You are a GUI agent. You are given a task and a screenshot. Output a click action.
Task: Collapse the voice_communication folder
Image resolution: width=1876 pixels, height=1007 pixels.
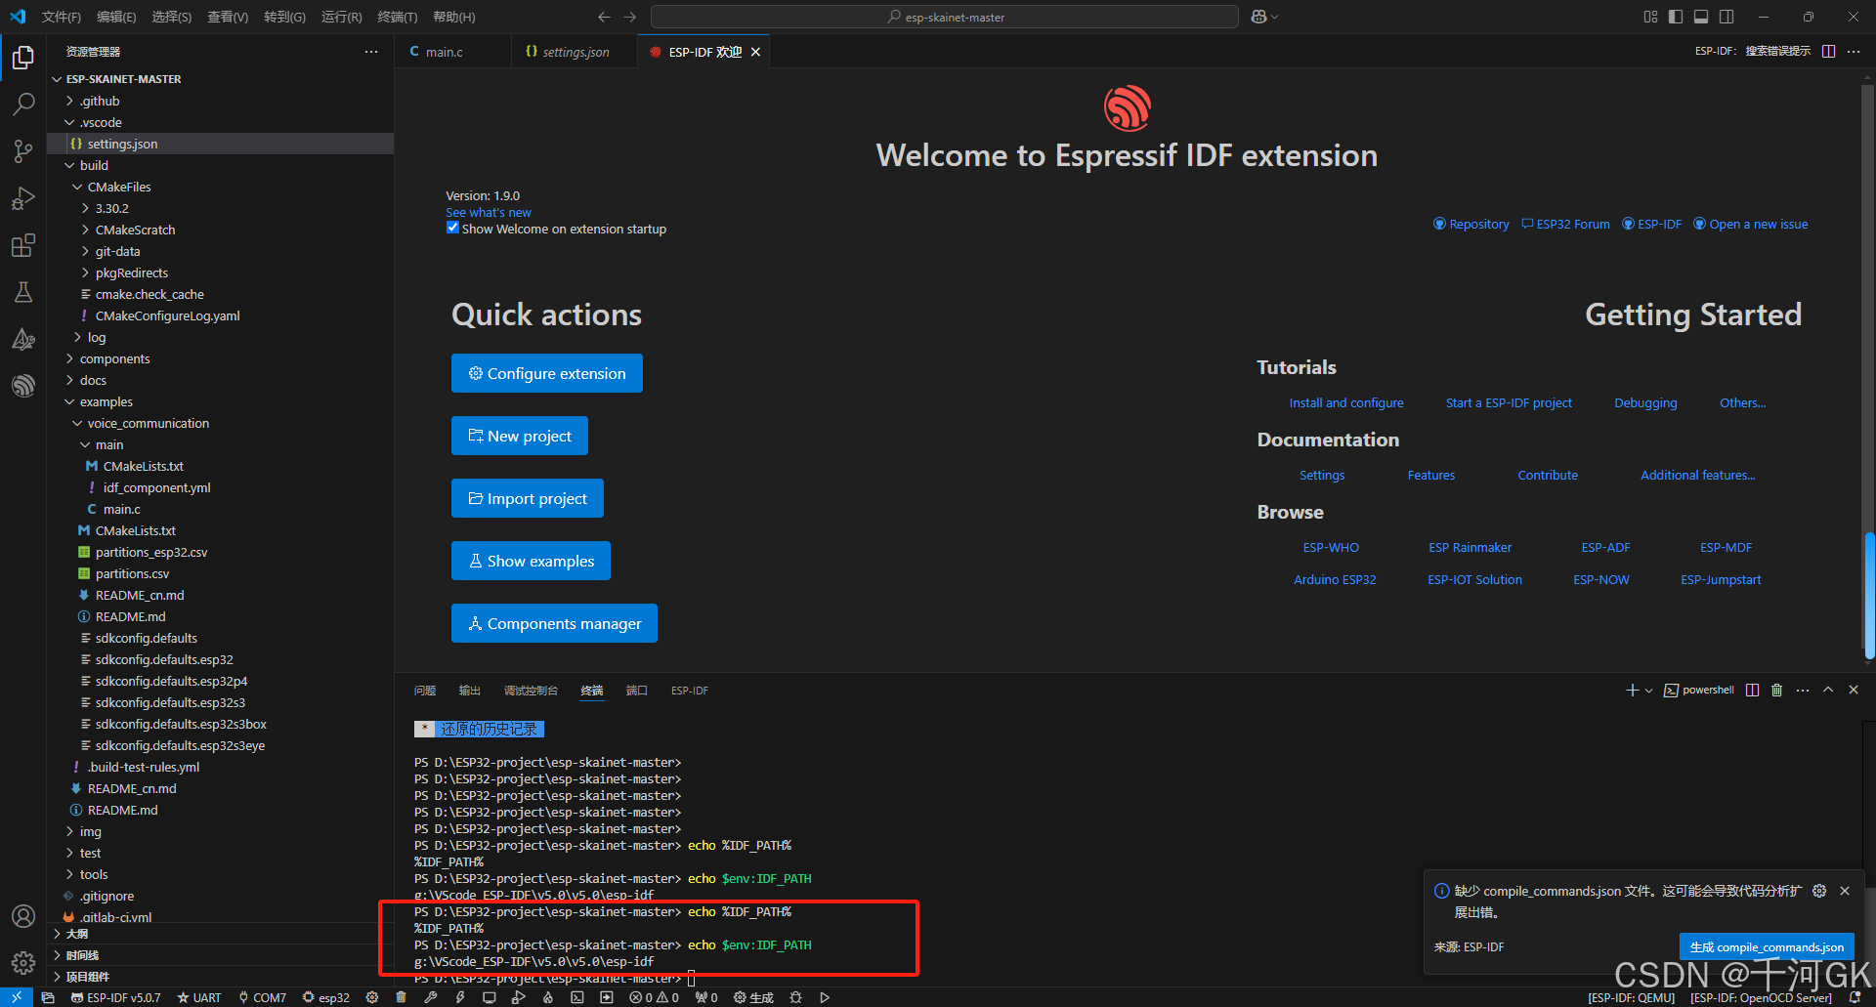(x=221, y=423)
